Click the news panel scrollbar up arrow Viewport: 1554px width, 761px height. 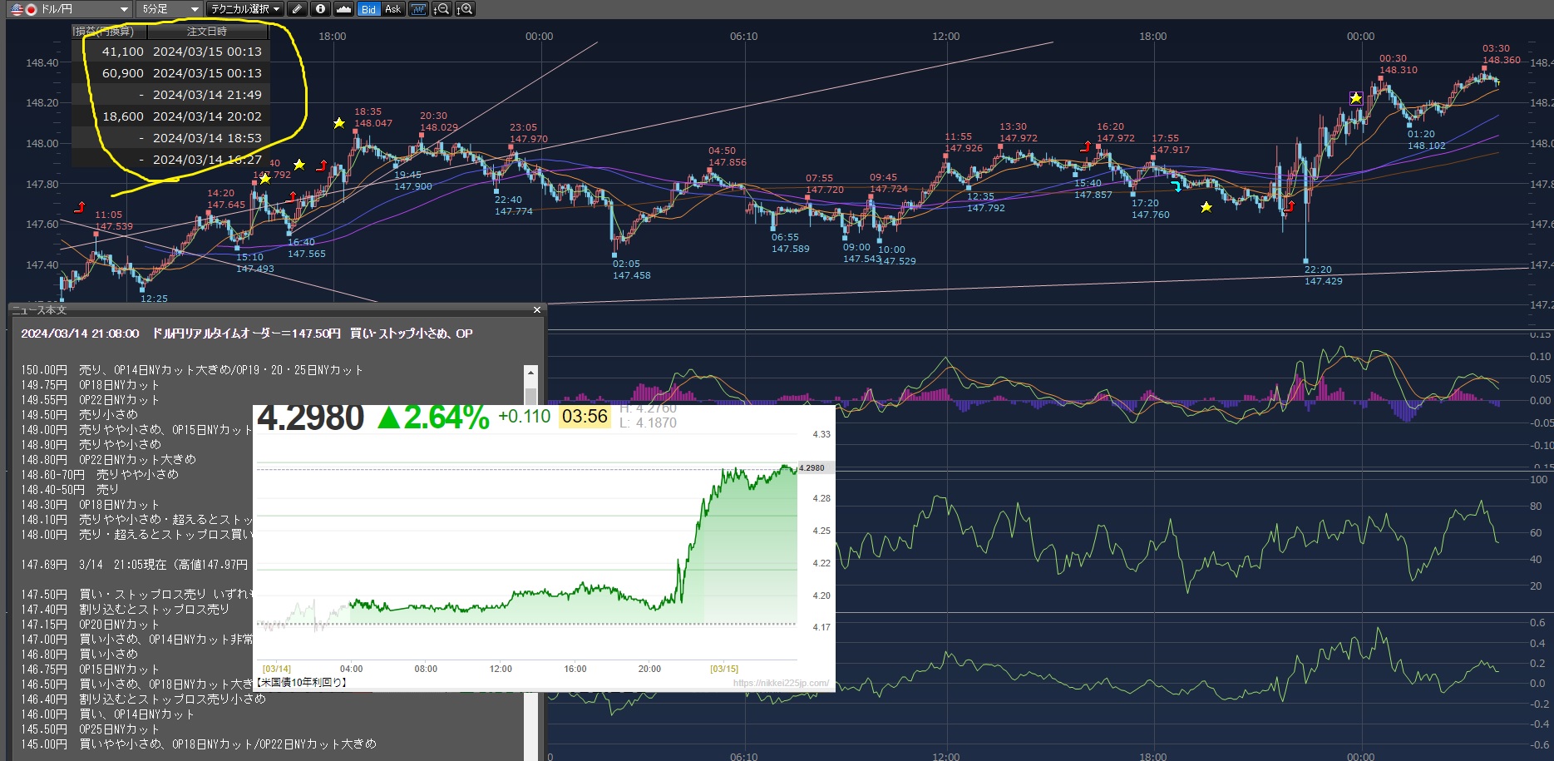coord(530,372)
